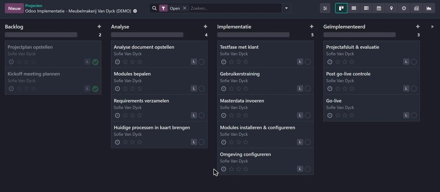Create a new task with Nieuw

tap(14, 8)
